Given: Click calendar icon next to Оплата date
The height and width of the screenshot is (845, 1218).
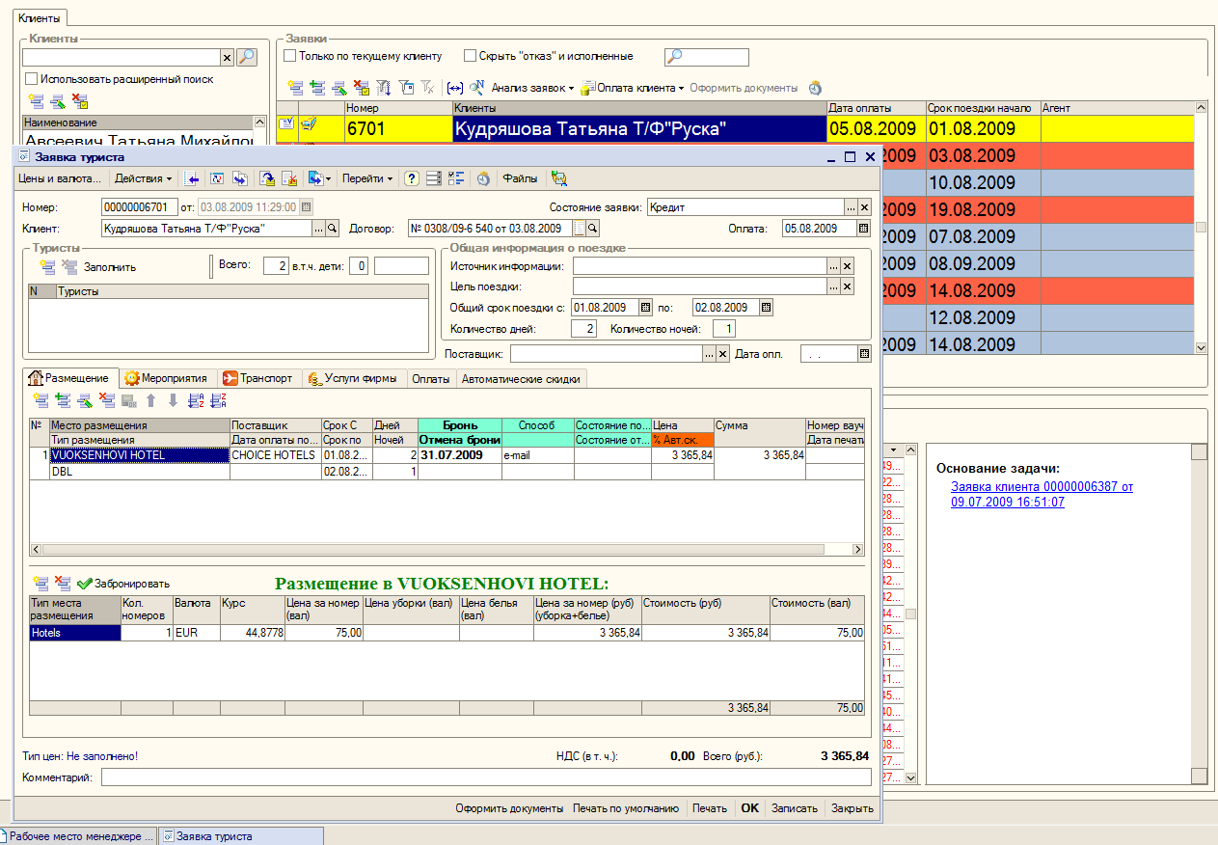Looking at the screenshot, I should [864, 229].
